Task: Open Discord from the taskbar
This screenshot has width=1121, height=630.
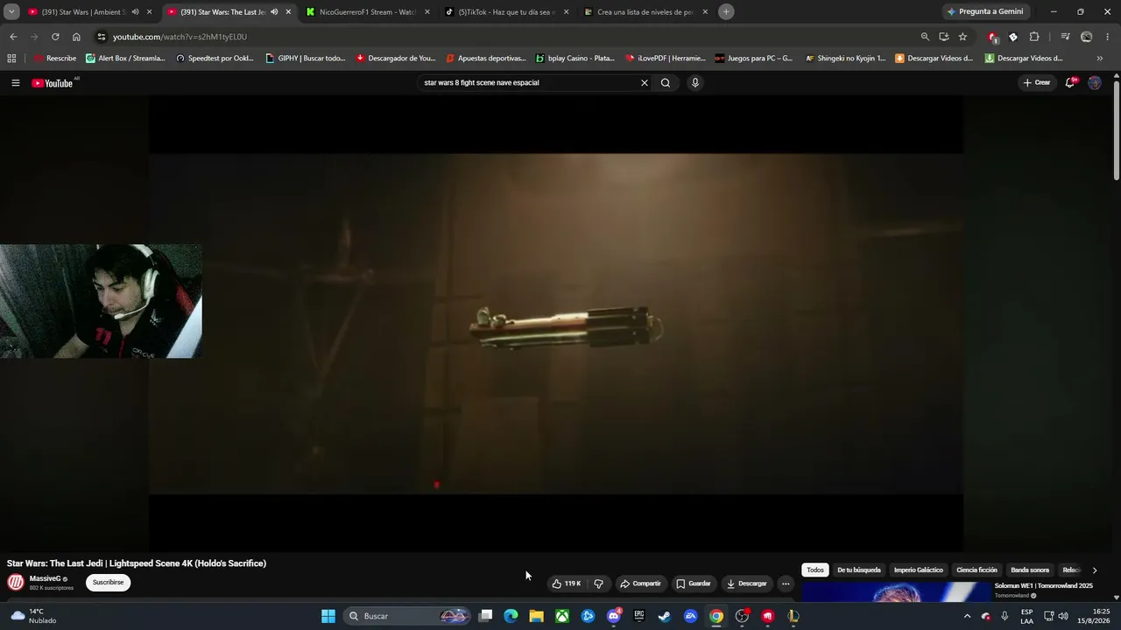Action: click(614, 616)
